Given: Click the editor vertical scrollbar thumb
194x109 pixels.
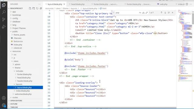Looking at the screenshot, I should [x=193, y=17].
